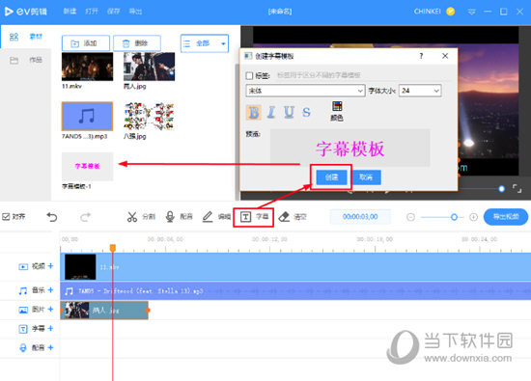Click the 字幕 track T icon

[23, 329]
